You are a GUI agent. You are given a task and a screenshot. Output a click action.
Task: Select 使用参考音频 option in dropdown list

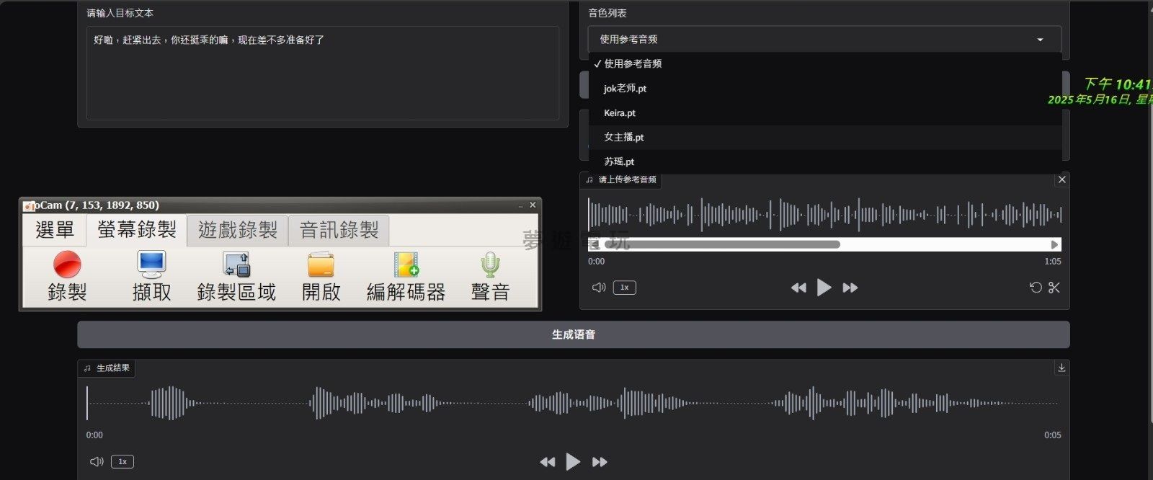click(x=825, y=63)
